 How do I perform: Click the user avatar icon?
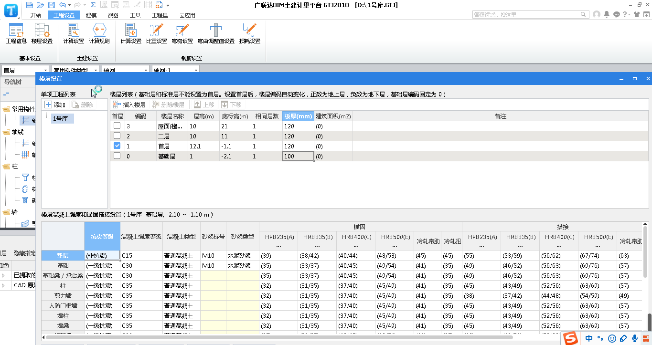pyautogui.click(x=597, y=14)
